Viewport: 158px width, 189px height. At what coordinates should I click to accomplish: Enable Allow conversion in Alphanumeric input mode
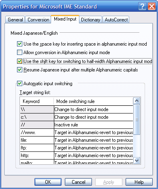coord(19,52)
